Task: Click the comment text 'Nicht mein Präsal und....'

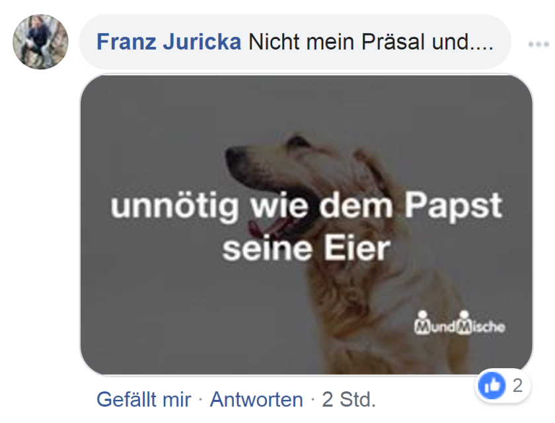Action: point(371,42)
